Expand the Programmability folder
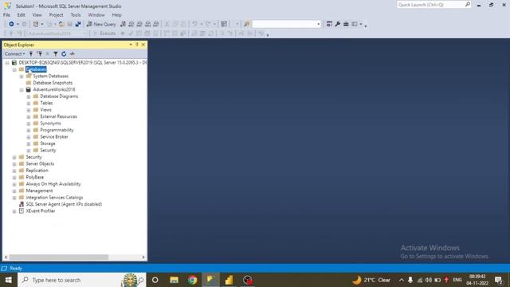Screen dimensions: 510x287 tap(29, 130)
